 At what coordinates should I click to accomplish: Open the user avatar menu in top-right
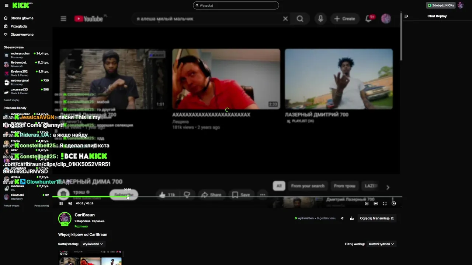pos(461,6)
